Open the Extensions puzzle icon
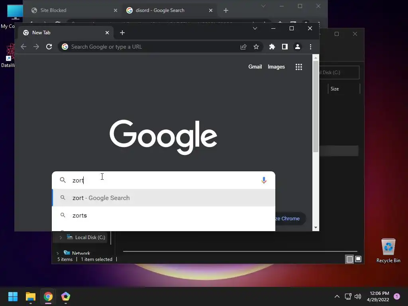The width and height of the screenshot is (408, 306). [x=272, y=47]
